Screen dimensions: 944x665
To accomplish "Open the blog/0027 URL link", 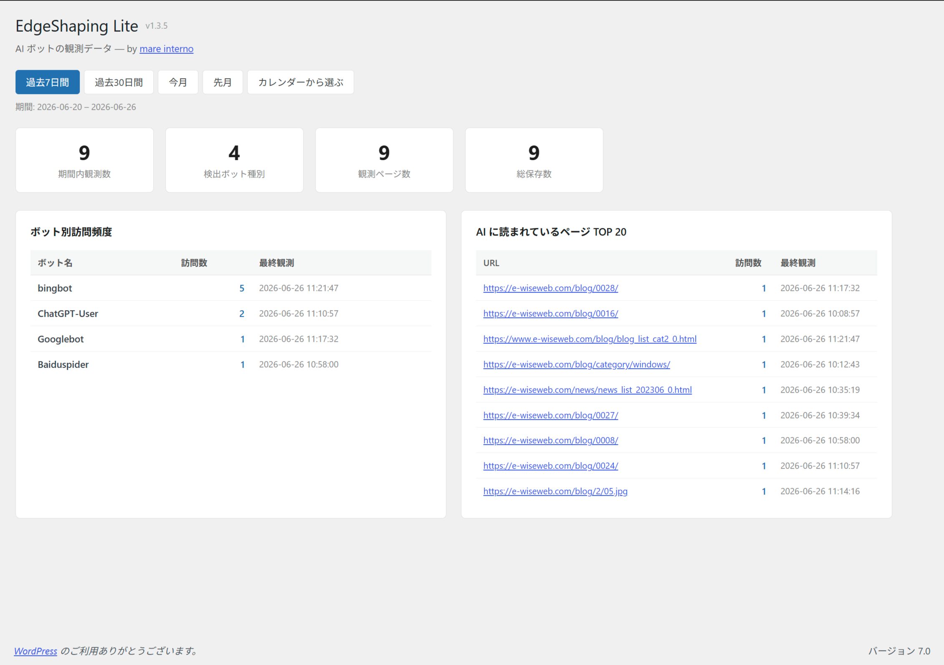I will point(551,415).
